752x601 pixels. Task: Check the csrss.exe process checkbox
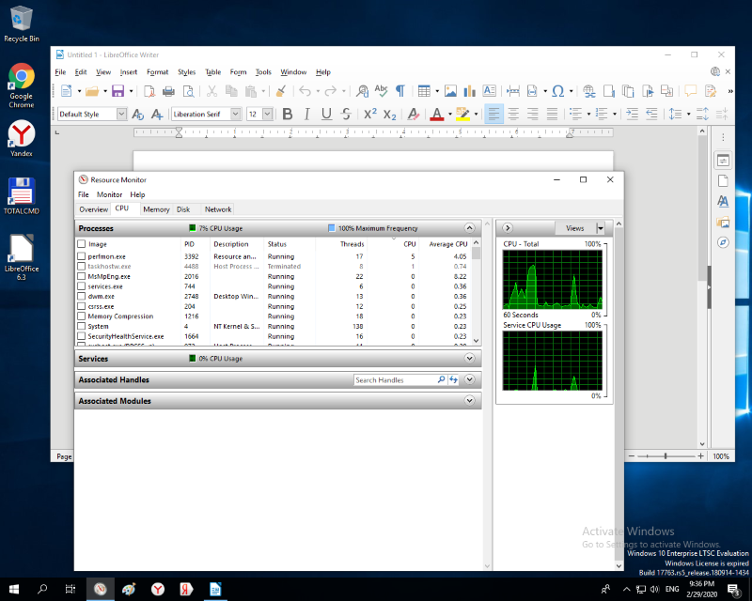pos(82,306)
